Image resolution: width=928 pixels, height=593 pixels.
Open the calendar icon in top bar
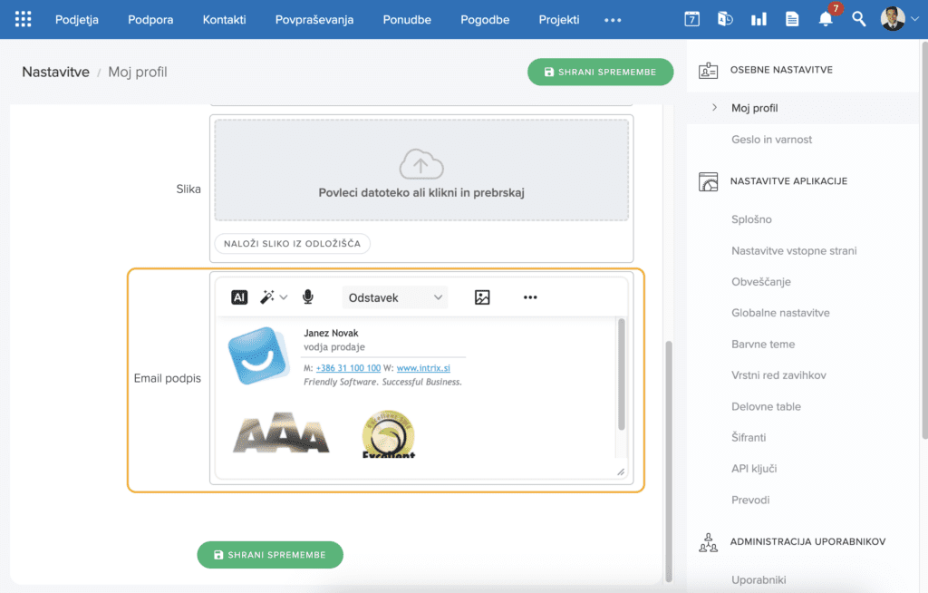coord(691,19)
